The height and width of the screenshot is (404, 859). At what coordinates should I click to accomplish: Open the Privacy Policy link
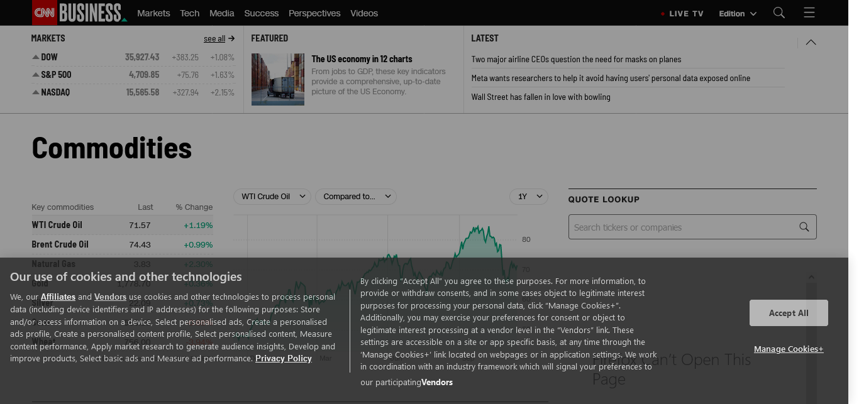coord(283,358)
